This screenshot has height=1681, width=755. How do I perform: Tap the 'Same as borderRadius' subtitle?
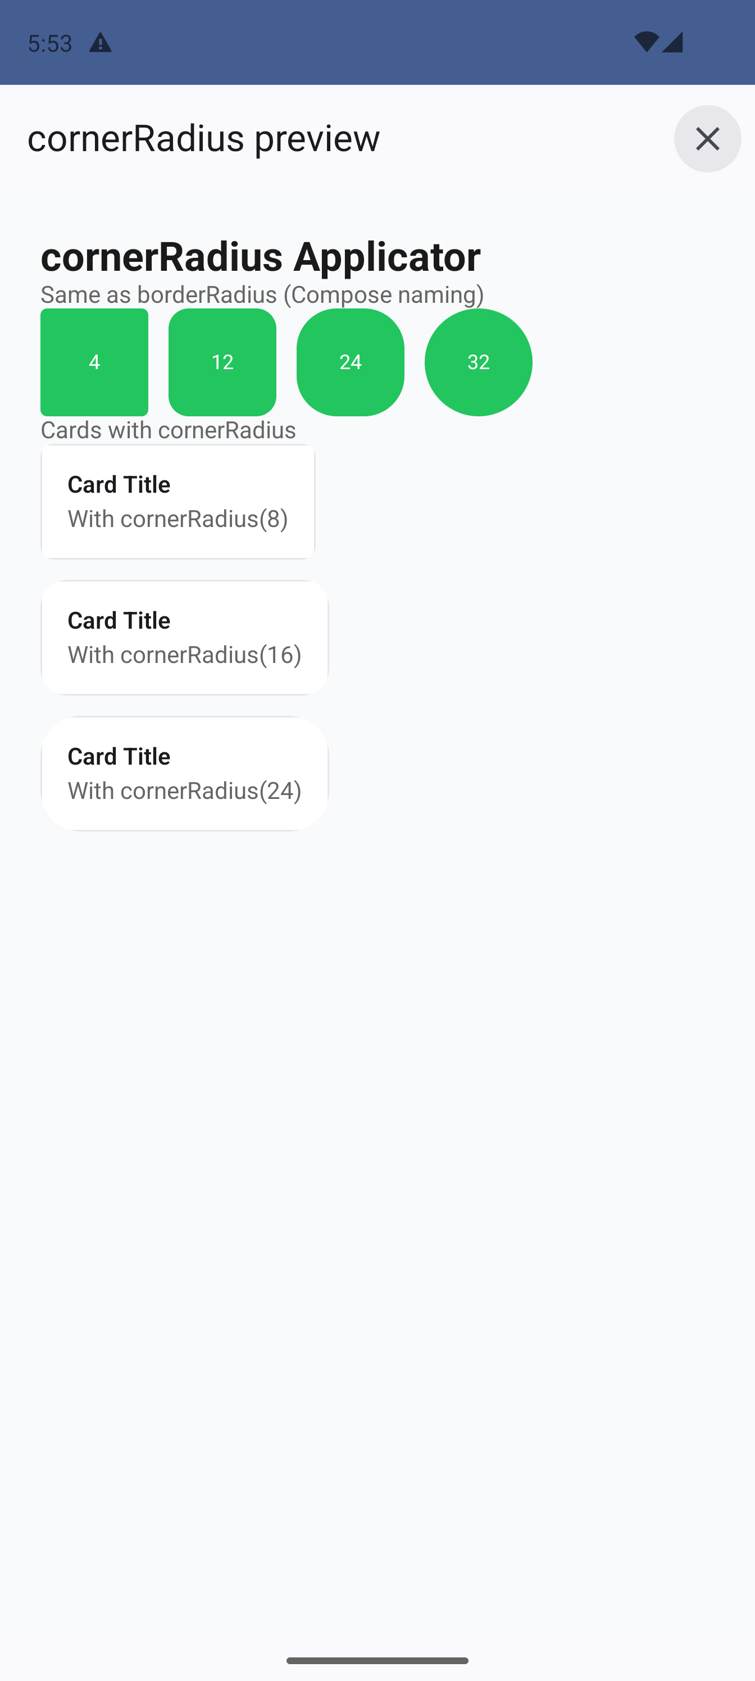(x=262, y=294)
